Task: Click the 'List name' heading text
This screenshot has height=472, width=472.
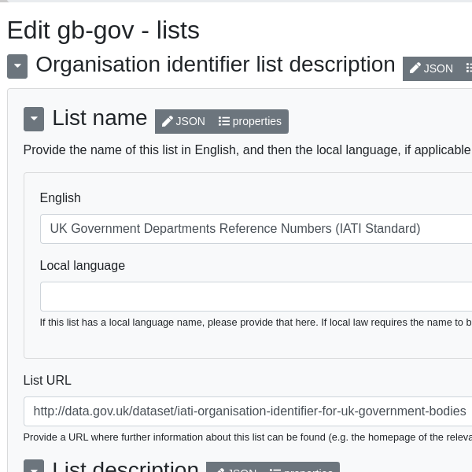Action: pyautogui.click(x=100, y=118)
